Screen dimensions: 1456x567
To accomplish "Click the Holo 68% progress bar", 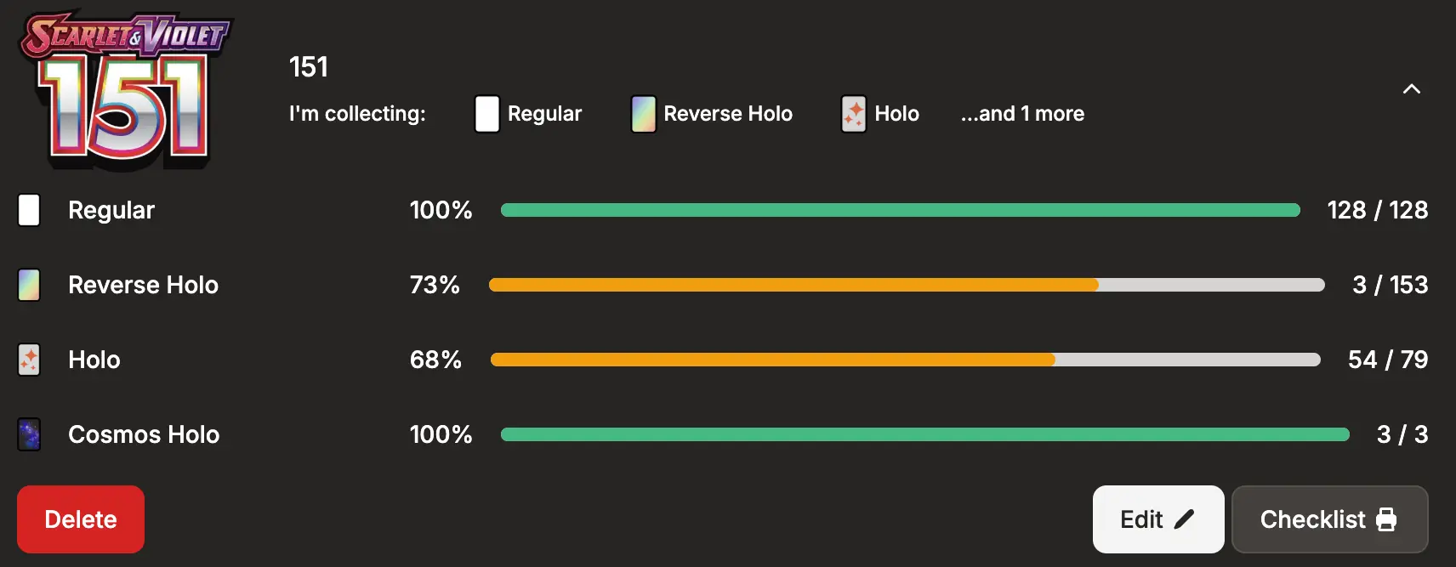I will (x=906, y=360).
